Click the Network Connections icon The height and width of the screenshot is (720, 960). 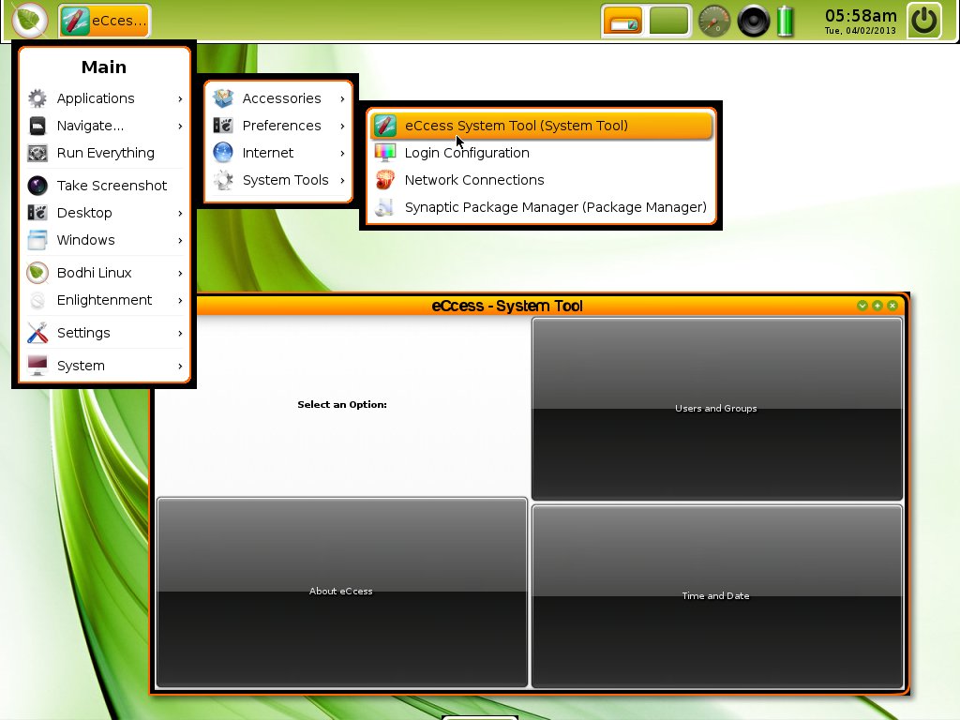pyautogui.click(x=385, y=180)
